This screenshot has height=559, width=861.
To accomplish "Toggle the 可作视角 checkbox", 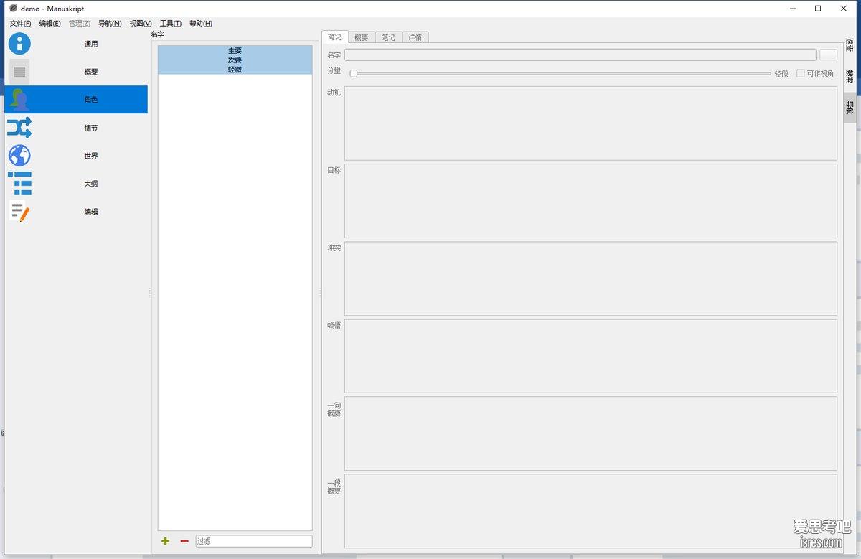I will coord(801,73).
